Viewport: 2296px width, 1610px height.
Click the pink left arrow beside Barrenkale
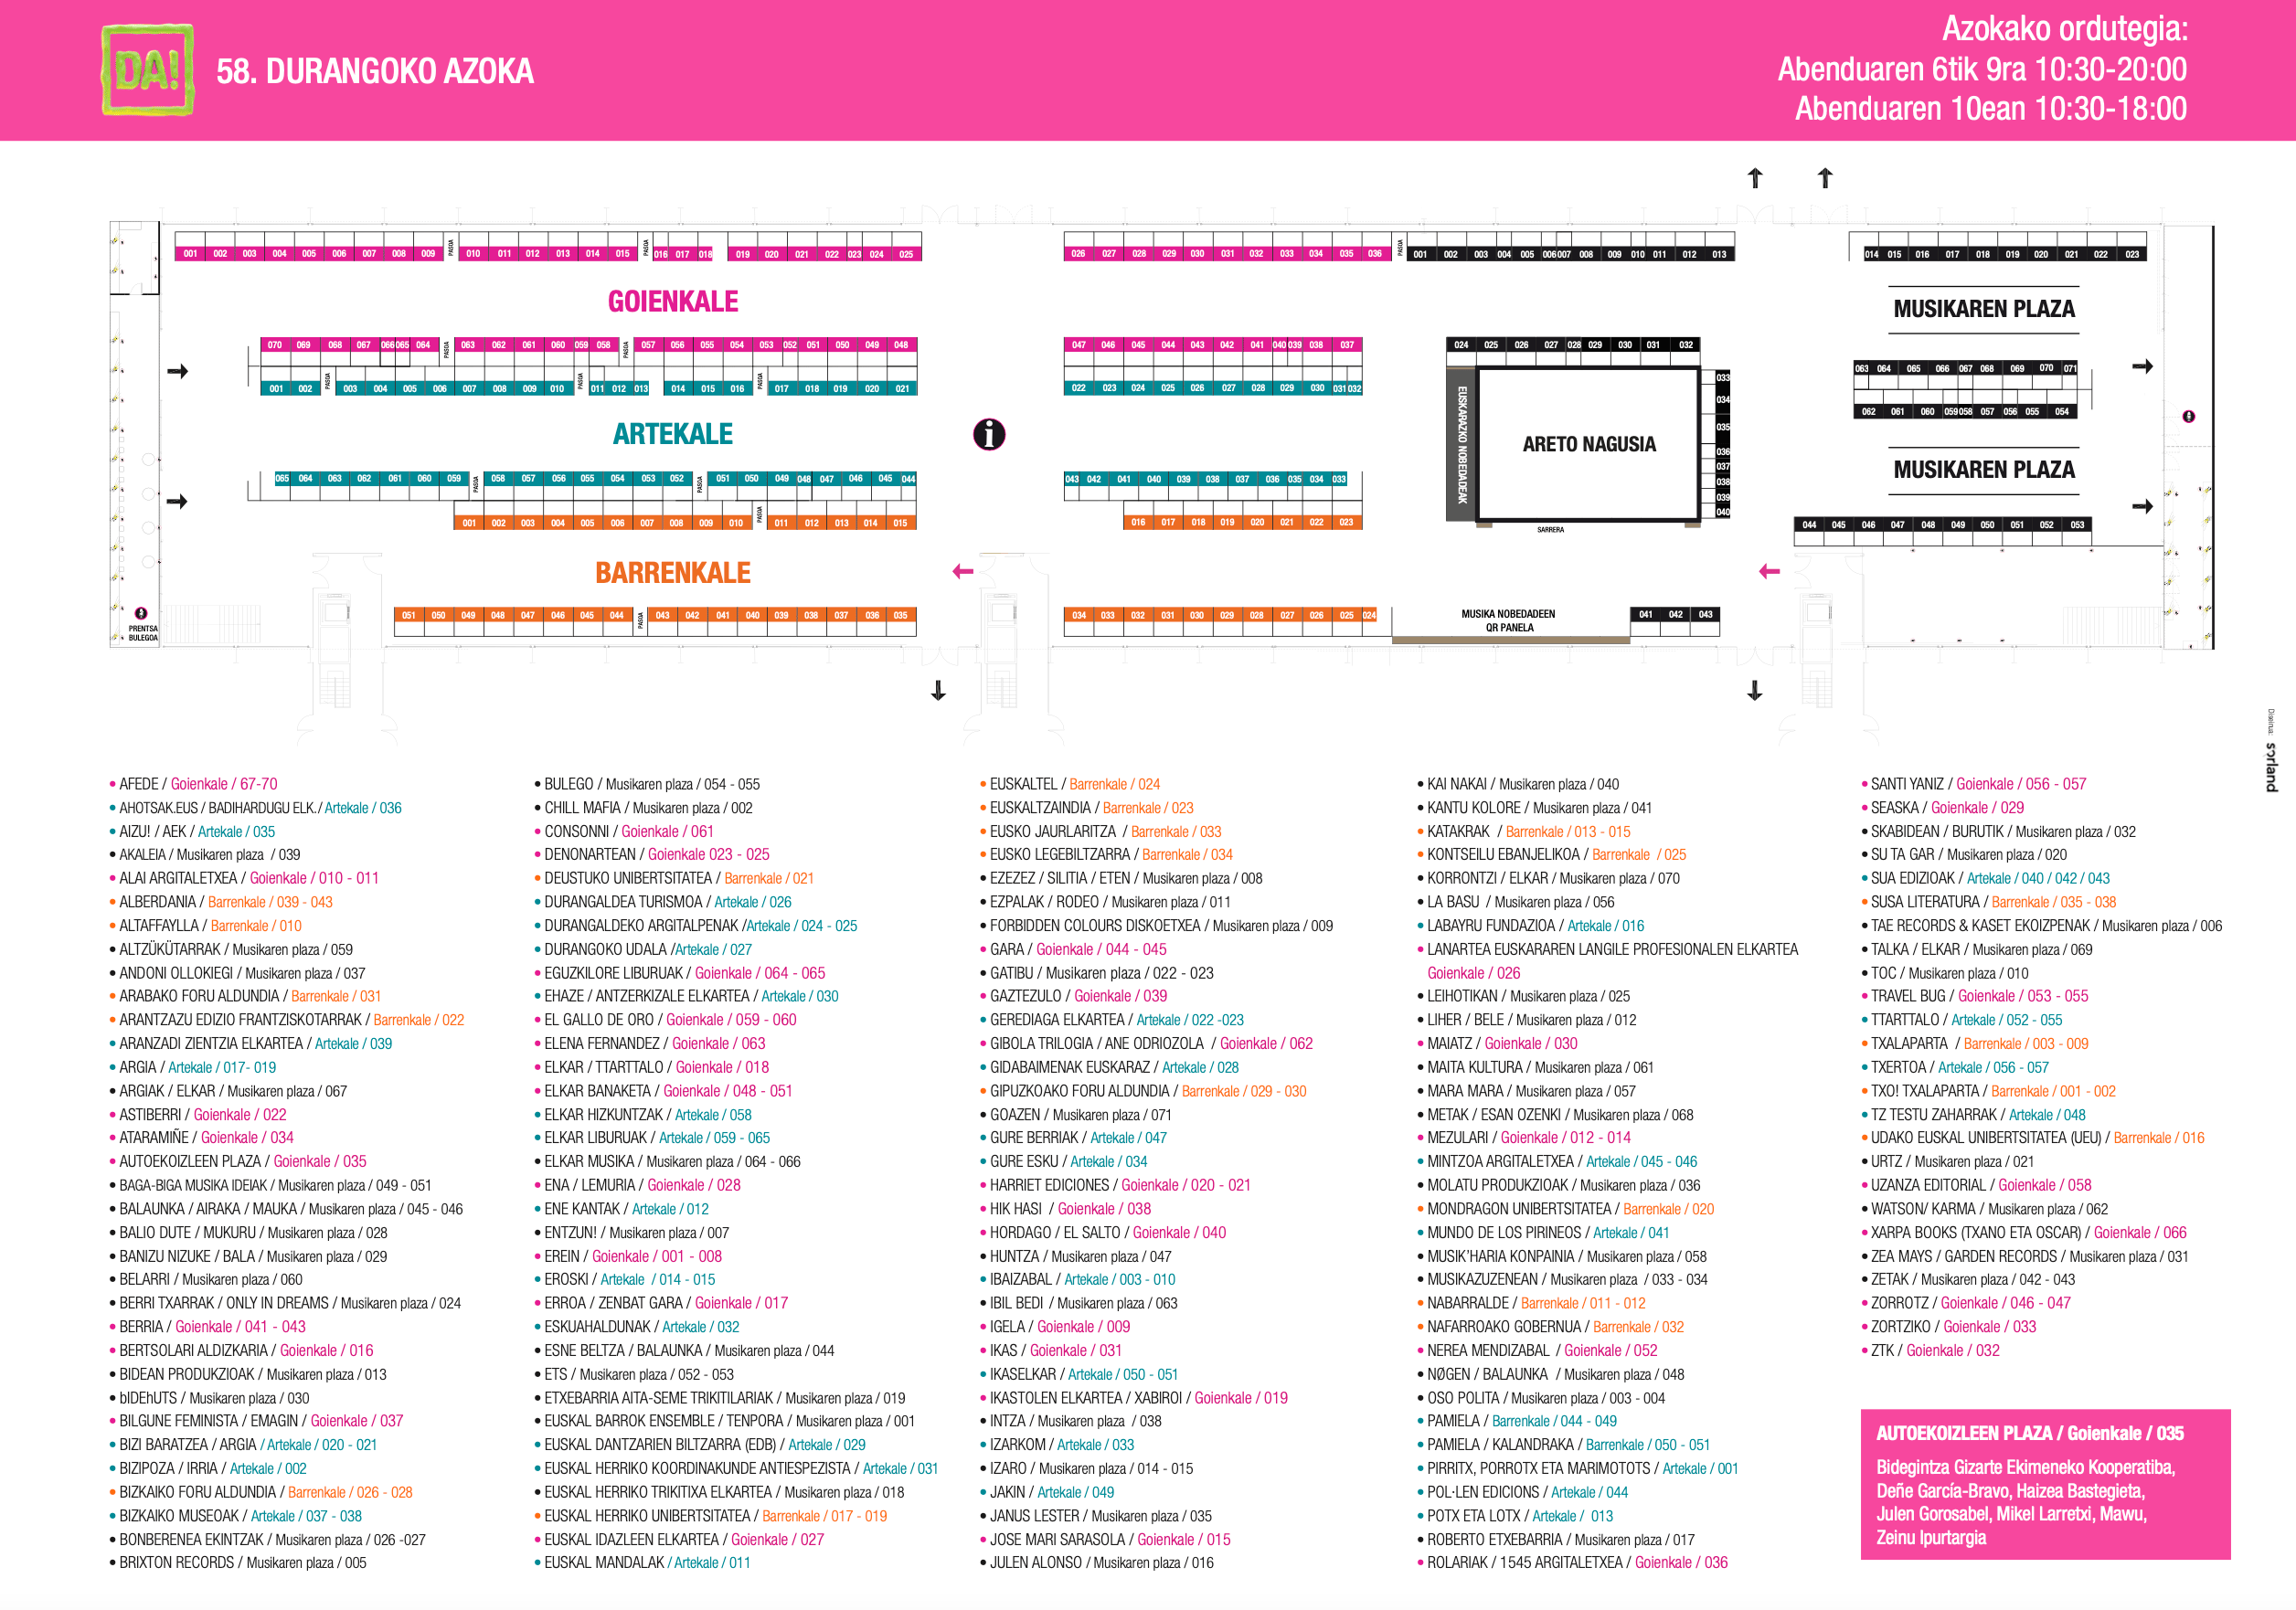(x=962, y=571)
